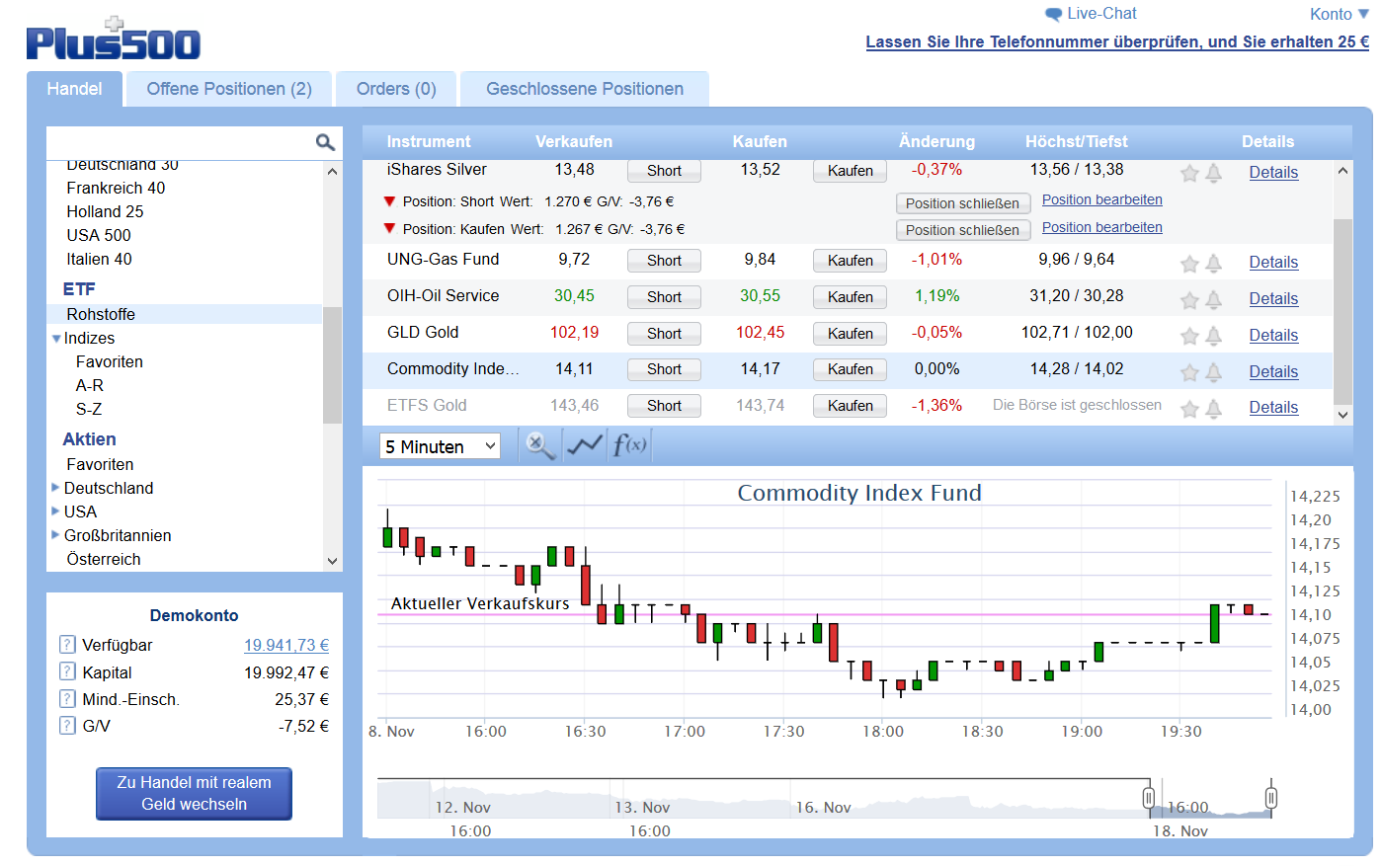This screenshot has height=866, width=1382.
Task: Click right handle of chart range slider
Action: pyautogui.click(x=1271, y=797)
